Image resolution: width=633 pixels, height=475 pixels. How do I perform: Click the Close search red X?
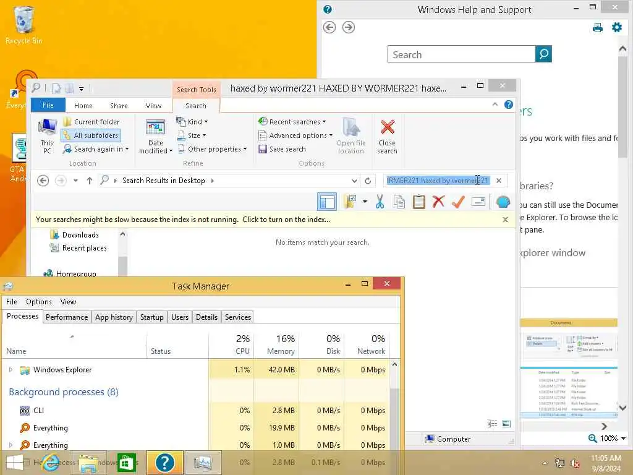(x=387, y=137)
